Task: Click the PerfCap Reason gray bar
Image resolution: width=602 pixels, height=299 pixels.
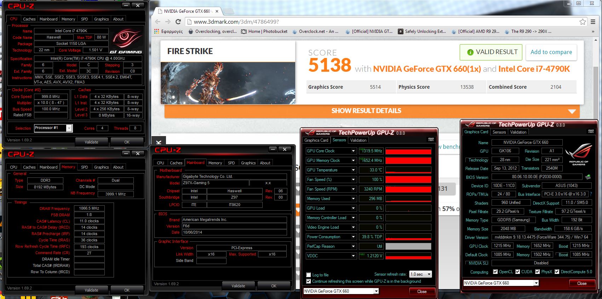Action: 408,246
